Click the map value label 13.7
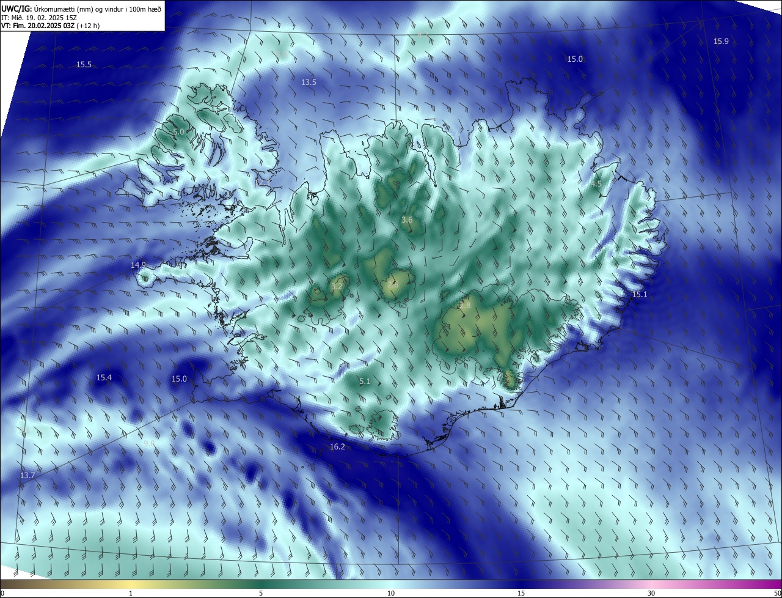Viewport: 782px width, 598px height. coord(27,476)
